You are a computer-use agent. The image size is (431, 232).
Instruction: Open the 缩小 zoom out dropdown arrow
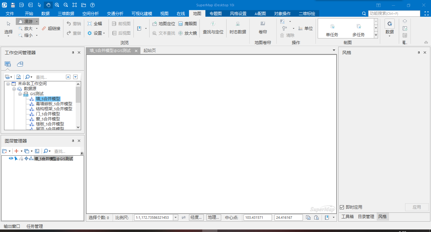point(37,35)
